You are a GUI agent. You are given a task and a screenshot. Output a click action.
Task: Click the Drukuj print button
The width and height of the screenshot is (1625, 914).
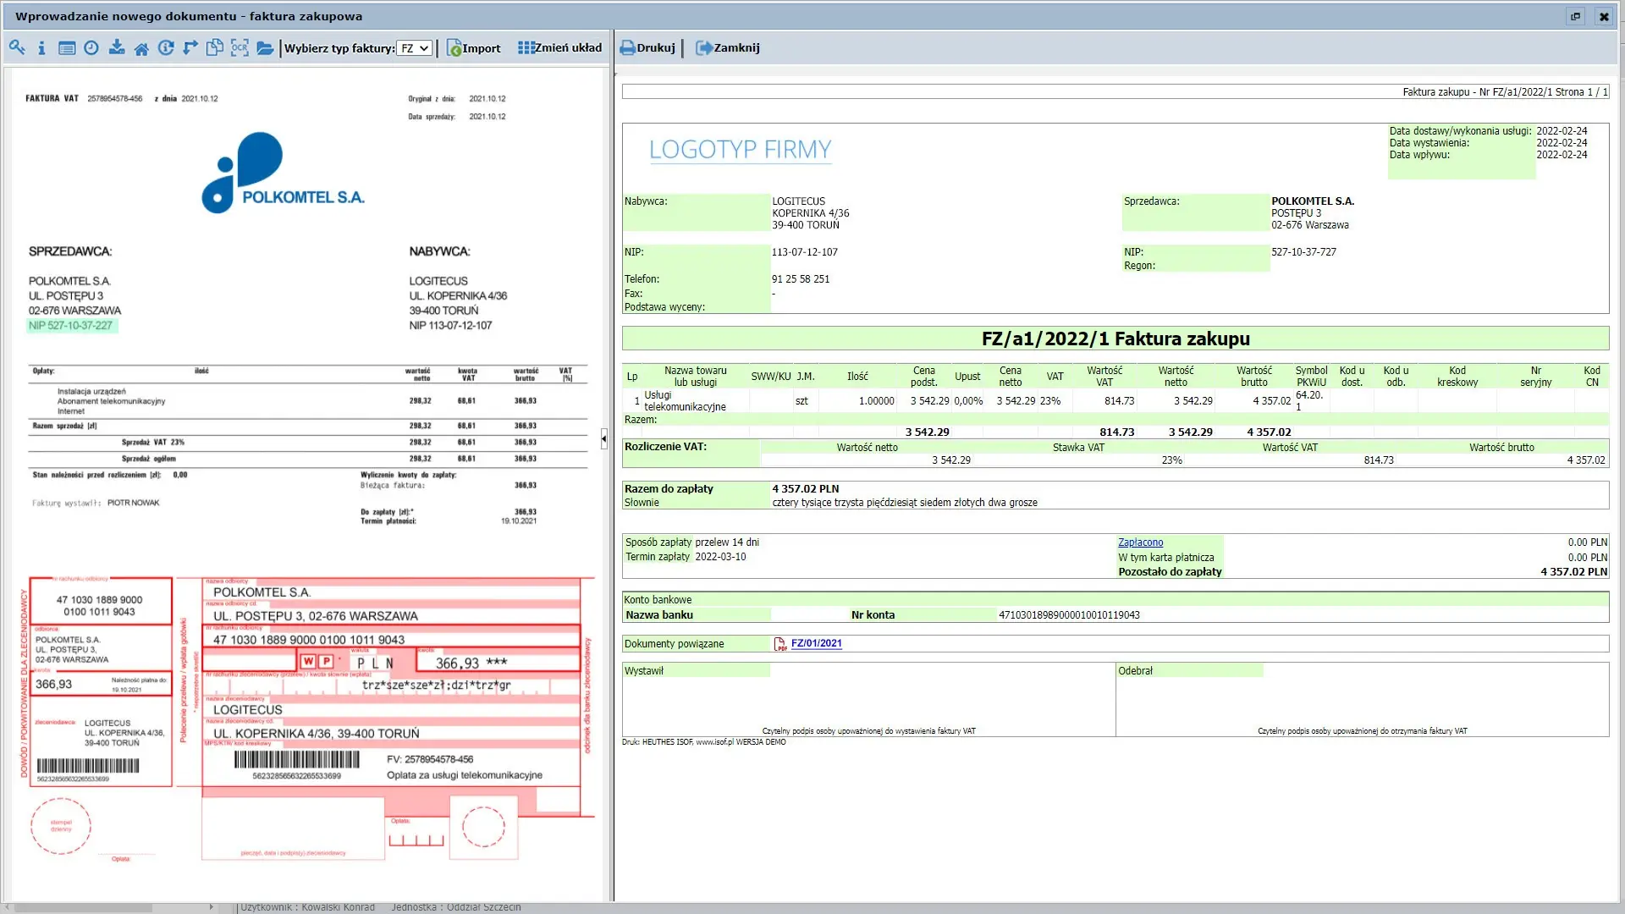pyautogui.click(x=647, y=48)
